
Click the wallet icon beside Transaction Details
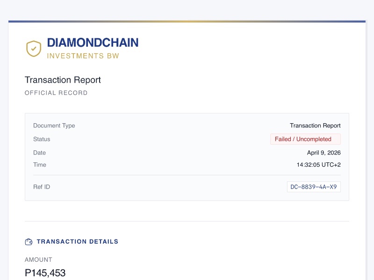[29, 242]
